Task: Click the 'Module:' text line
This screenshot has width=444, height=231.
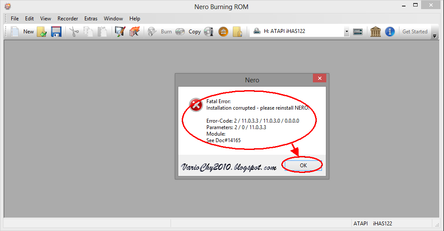Action: (216, 134)
